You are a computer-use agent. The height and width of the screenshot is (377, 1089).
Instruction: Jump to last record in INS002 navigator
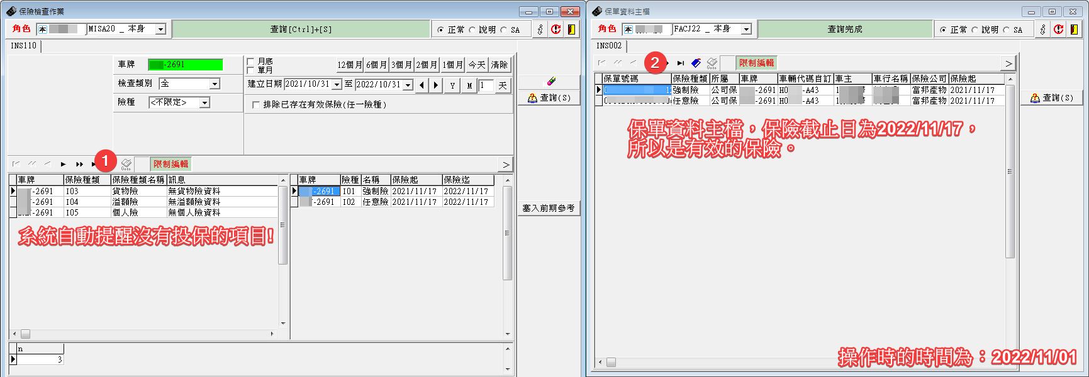pos(681,63)
